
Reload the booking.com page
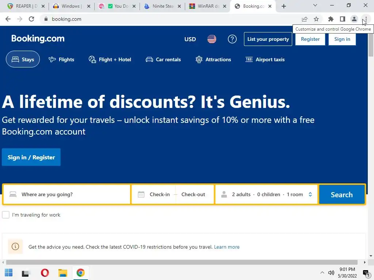(x=31, y=19)
